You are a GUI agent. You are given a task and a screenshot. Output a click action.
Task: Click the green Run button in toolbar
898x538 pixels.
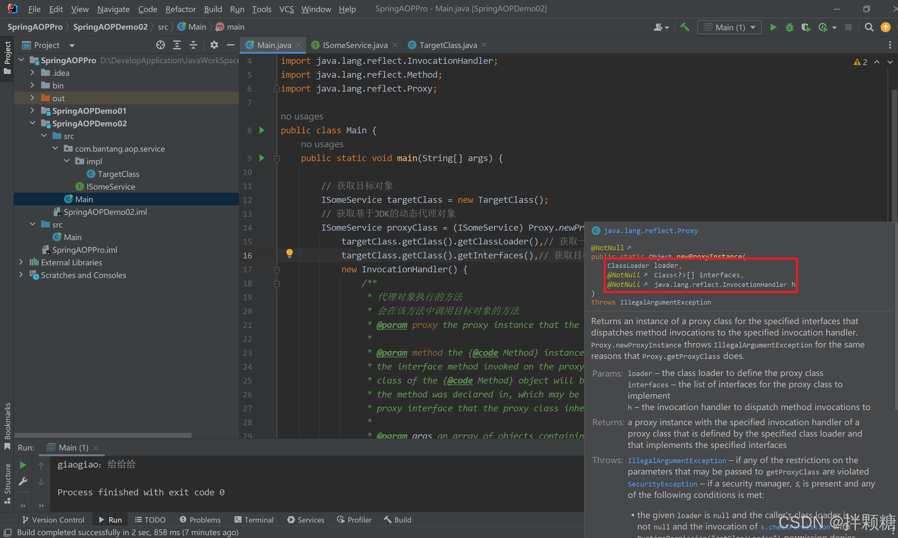(x=773, y=27)
